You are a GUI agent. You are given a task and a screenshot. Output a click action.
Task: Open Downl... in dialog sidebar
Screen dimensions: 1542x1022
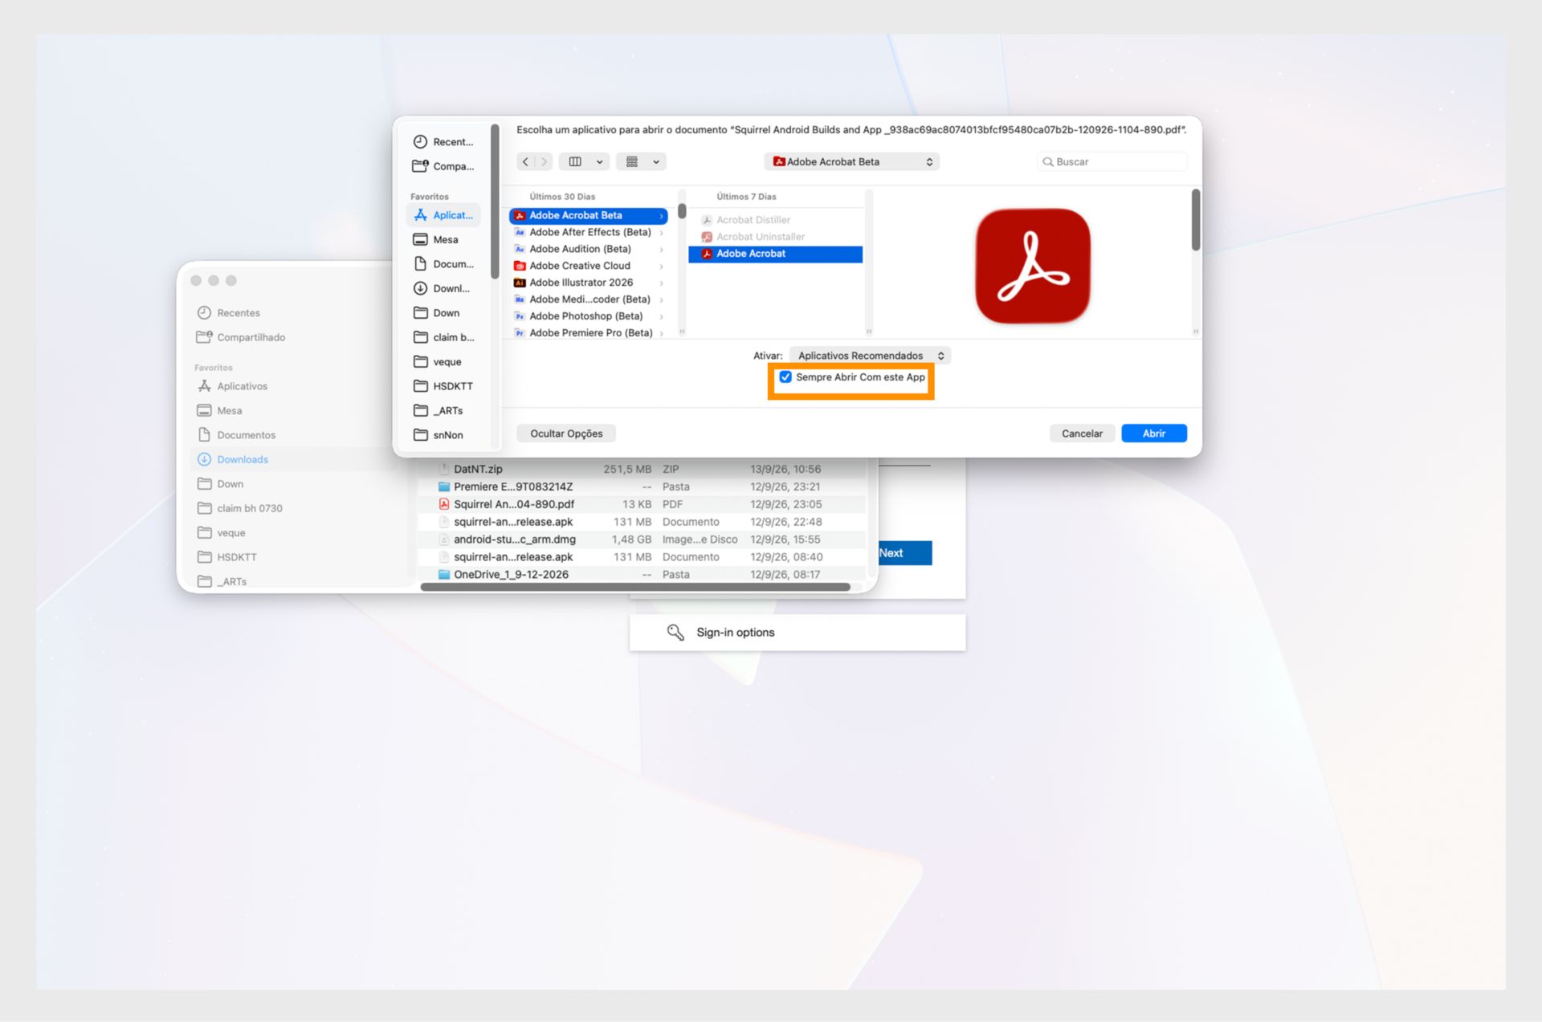tap(443, 288)
